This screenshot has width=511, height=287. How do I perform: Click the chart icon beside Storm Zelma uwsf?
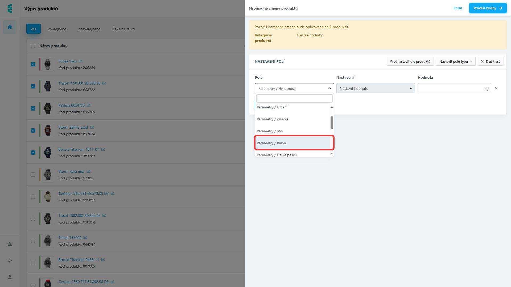tap(92, 127)
